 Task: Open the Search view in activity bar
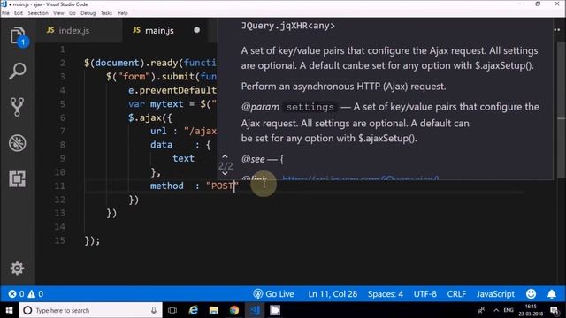point(18,71)
